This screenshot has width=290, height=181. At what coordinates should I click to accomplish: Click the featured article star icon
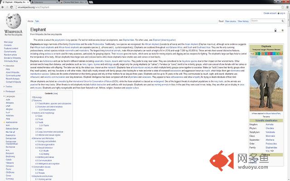(282, 30)
